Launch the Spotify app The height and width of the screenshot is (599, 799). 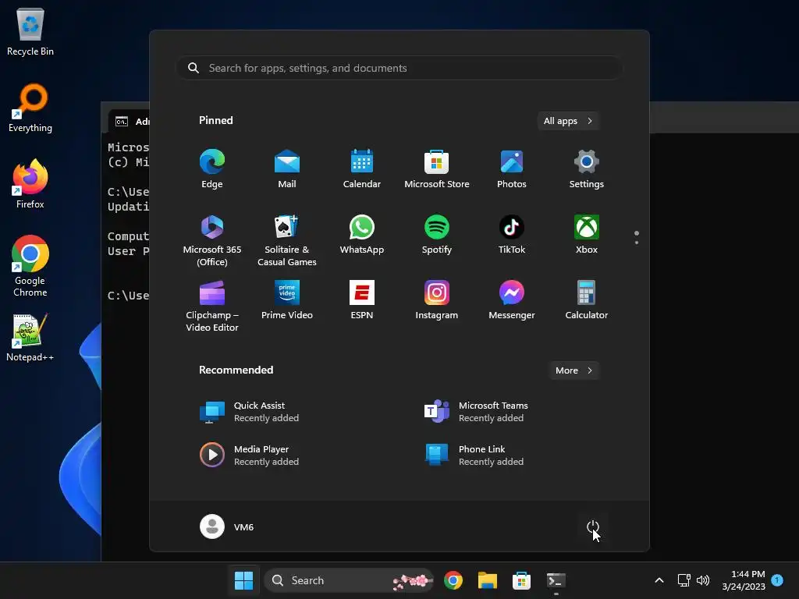point(437,235)
